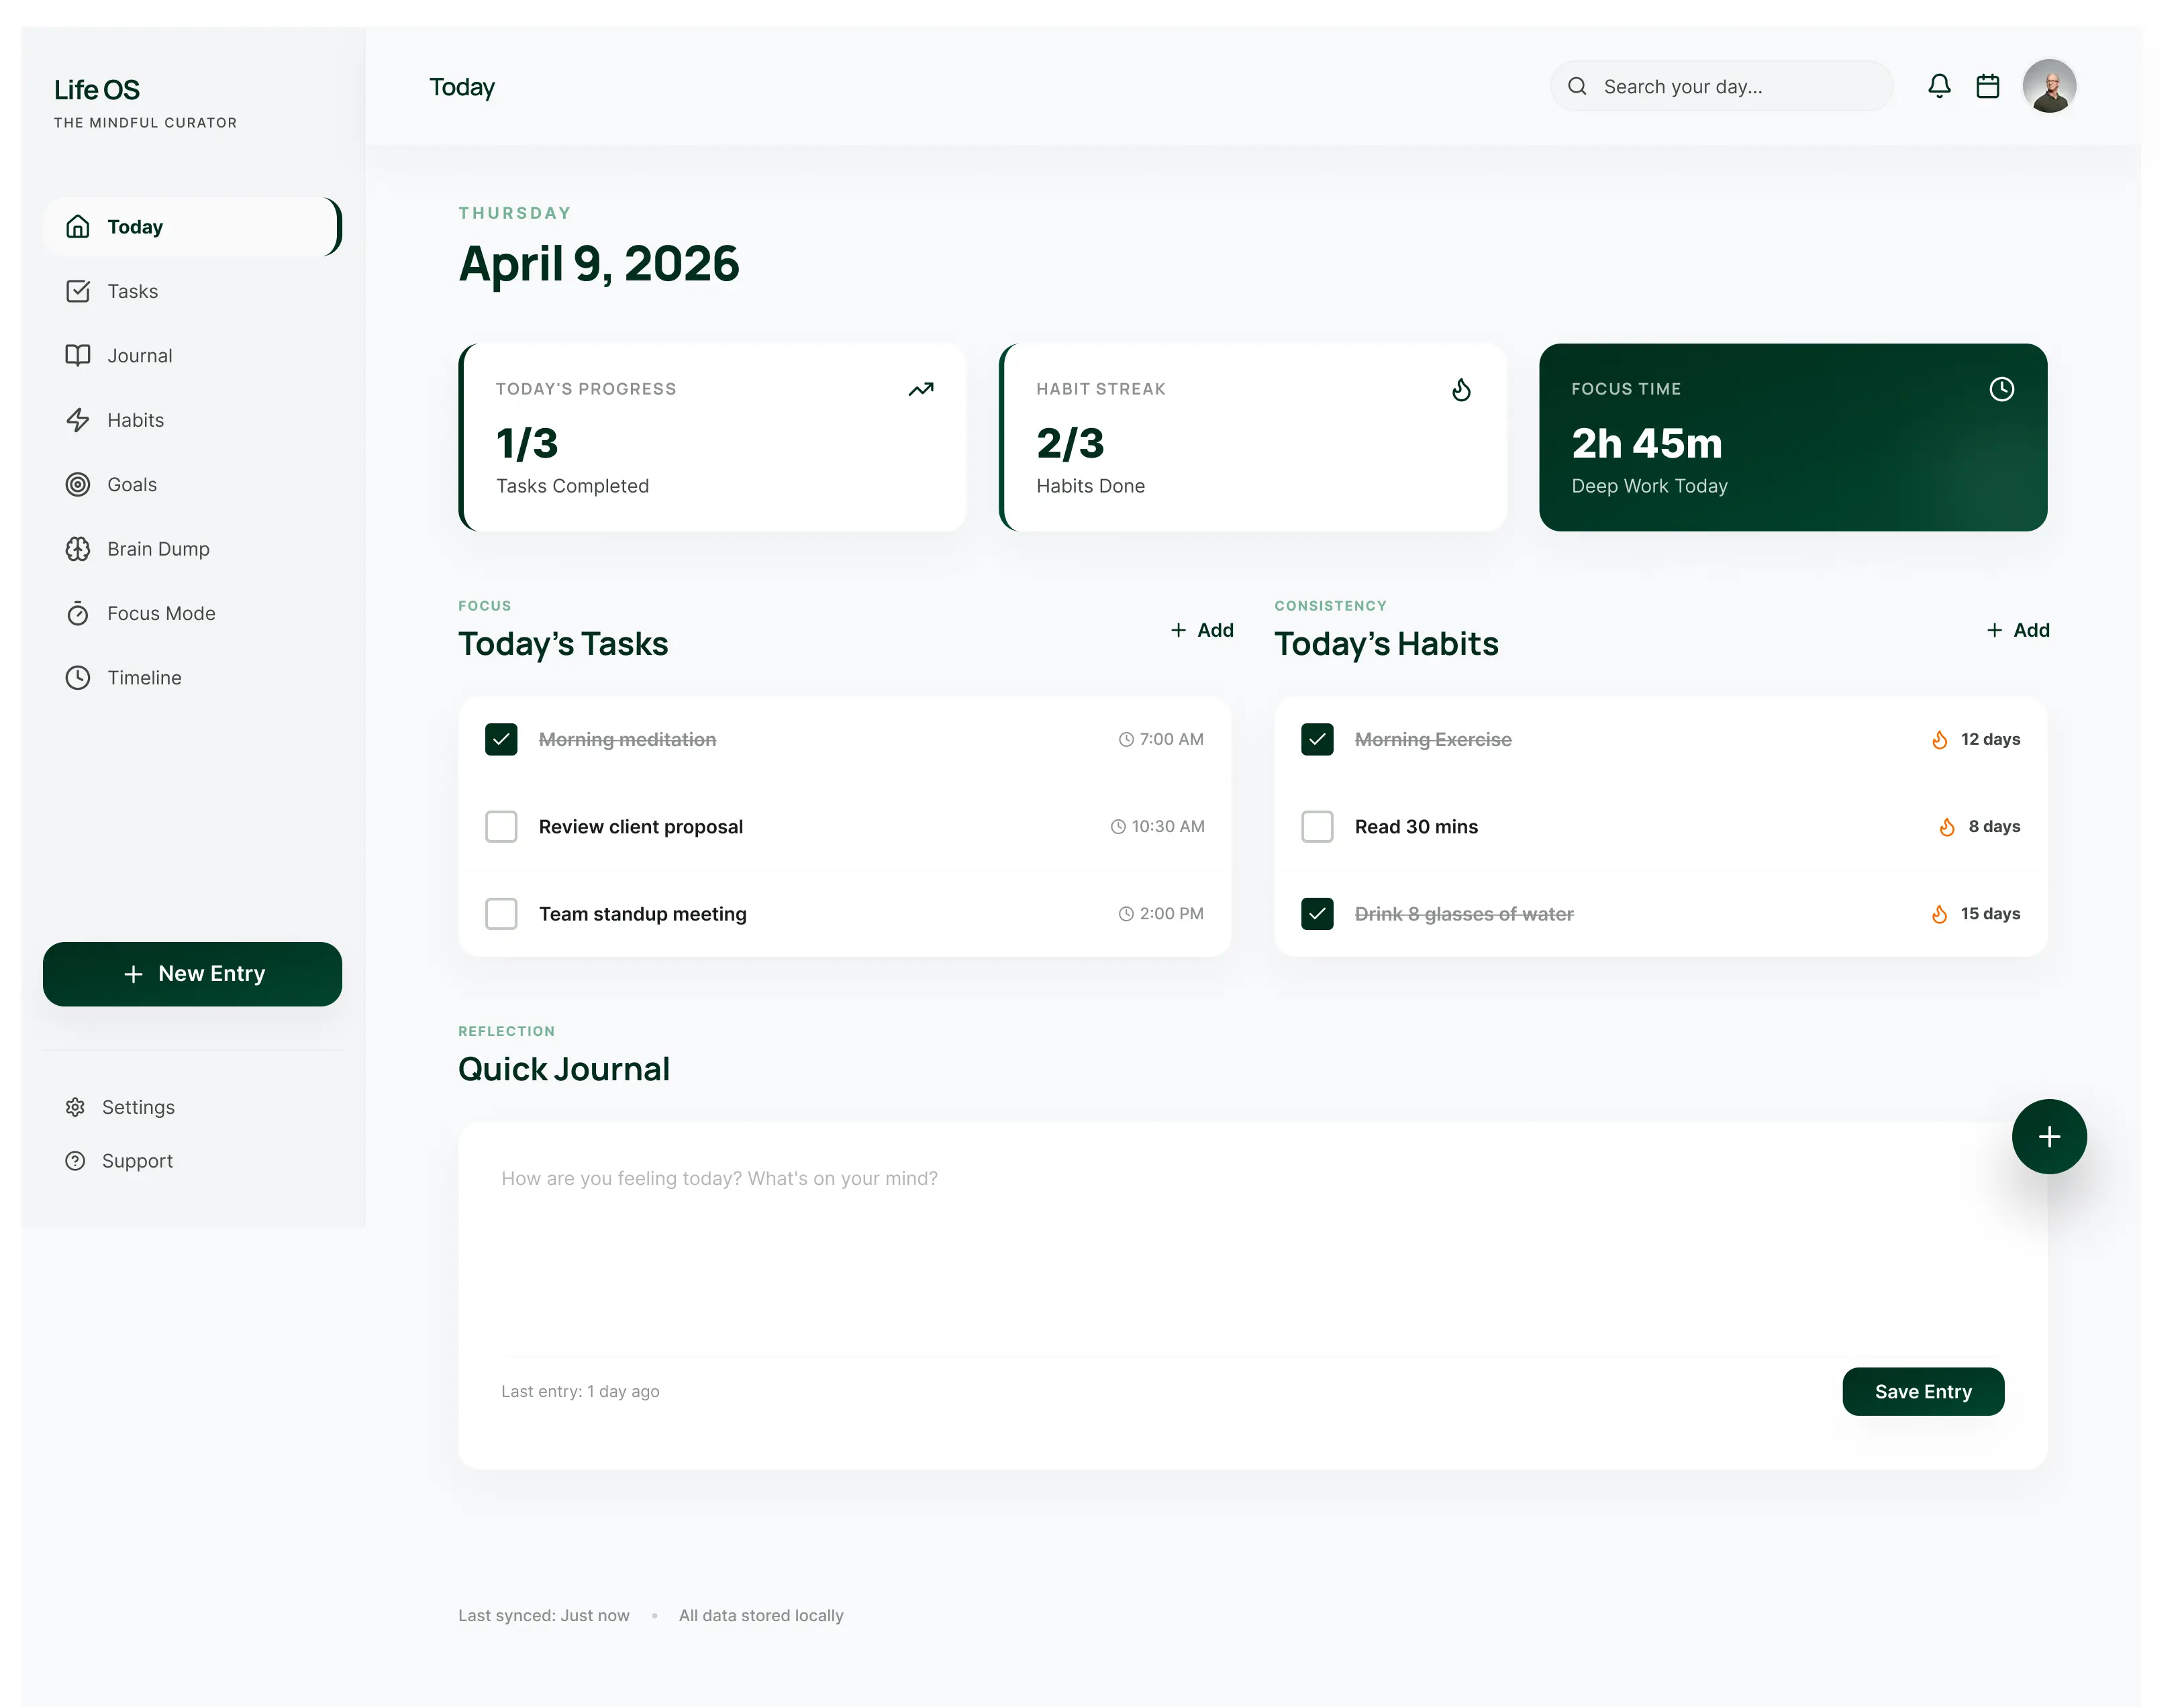
Task: Open the Habit Streak card
Action: click(1252, 437)
